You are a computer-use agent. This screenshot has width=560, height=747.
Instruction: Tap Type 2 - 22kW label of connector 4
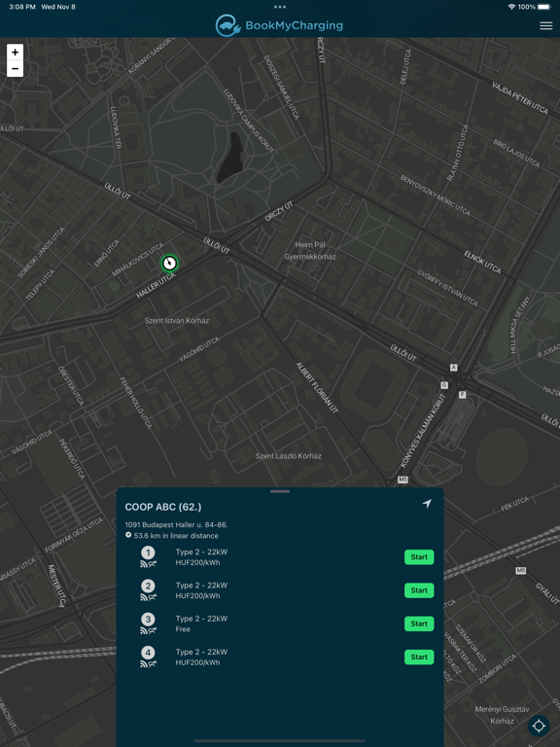(201, 653)
